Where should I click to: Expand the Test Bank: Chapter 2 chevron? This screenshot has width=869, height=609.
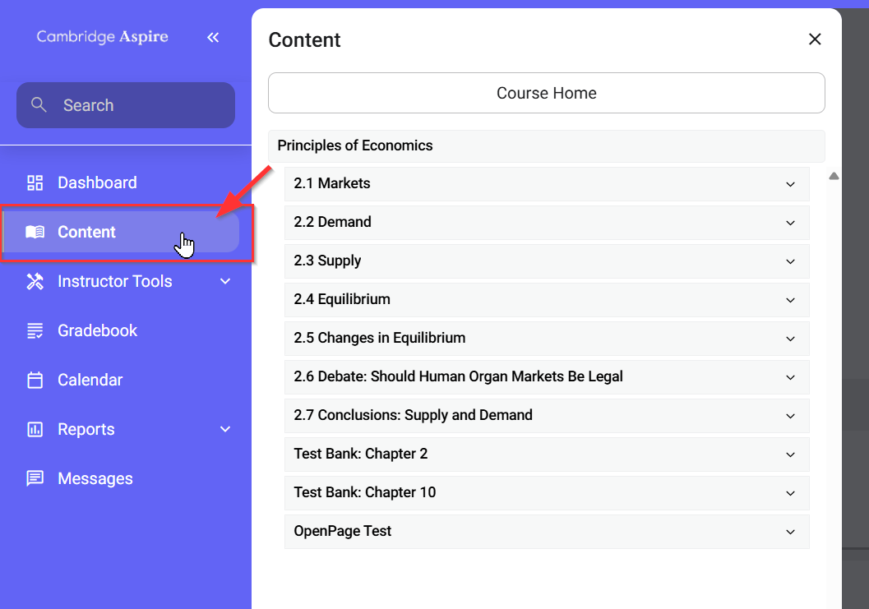coord(790,454)
